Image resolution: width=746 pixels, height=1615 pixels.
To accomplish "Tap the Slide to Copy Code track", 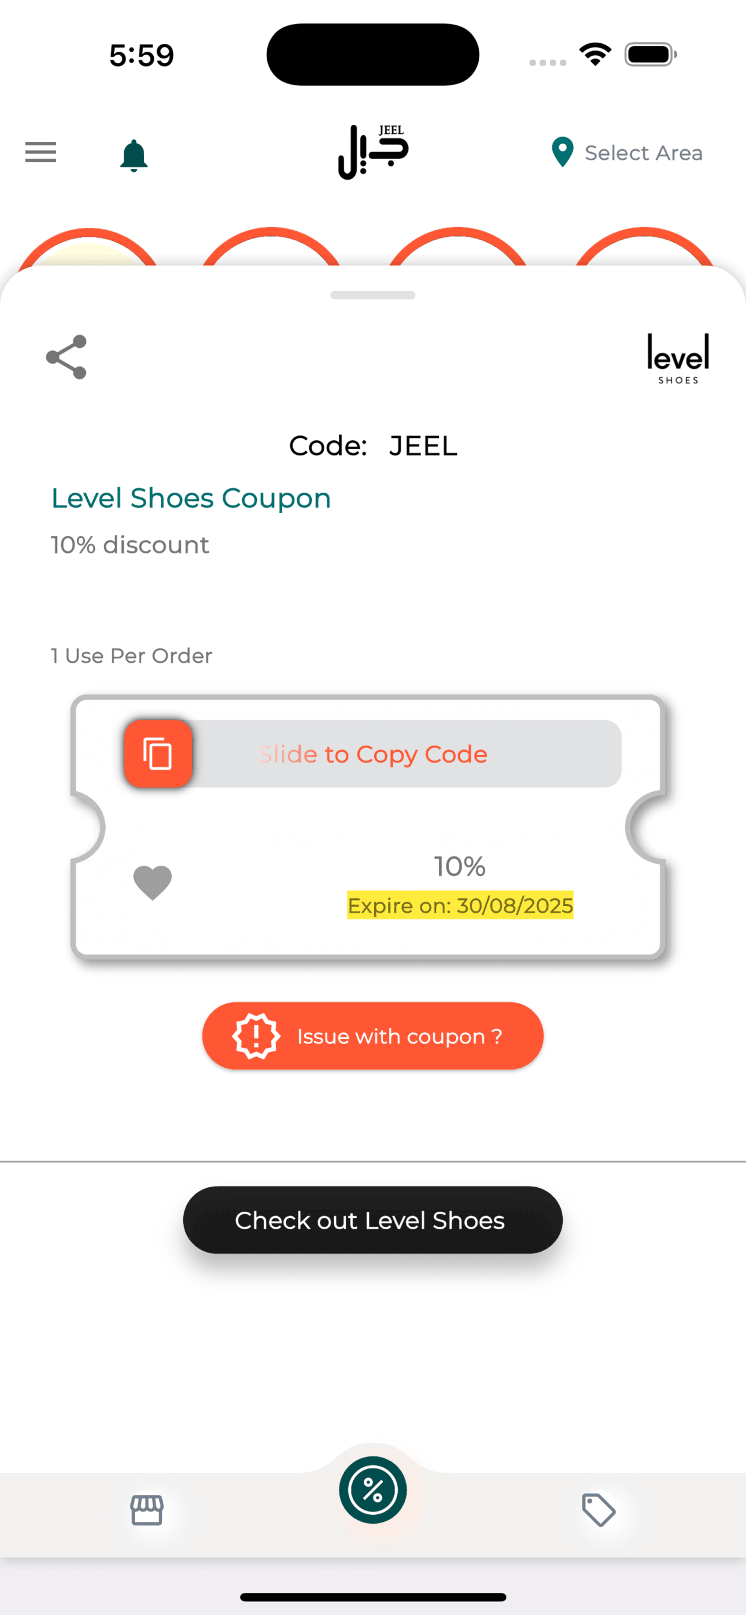I will click(x=373, y=753).
